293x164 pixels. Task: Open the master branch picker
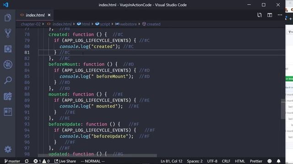[12, 161]
